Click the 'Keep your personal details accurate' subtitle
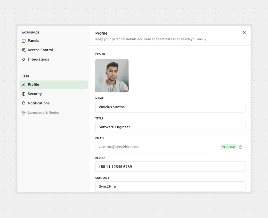 (151, 39)
